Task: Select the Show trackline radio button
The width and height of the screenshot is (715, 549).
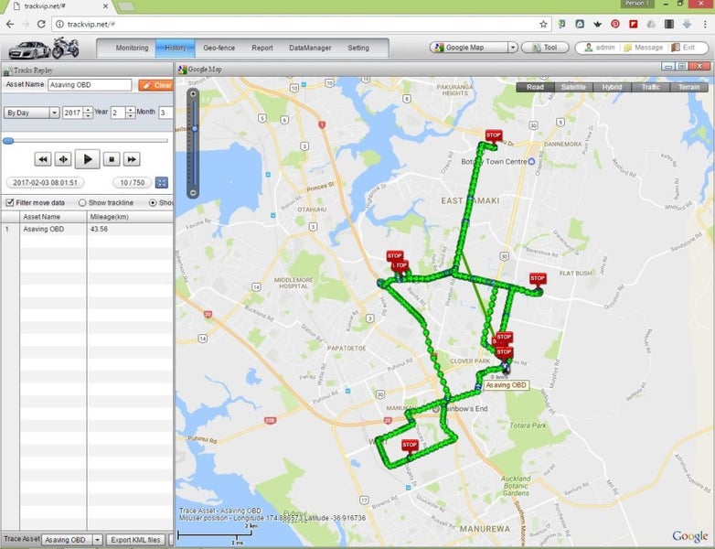Action: click(x=82, y=202)
